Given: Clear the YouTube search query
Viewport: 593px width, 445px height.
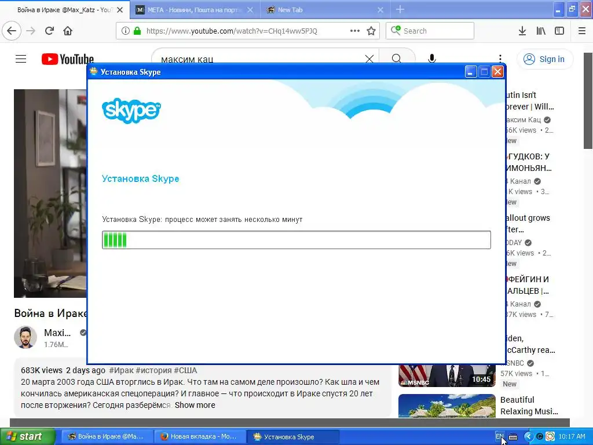Looking at the screenshot, I should pyautogui.click(x=369, y=59).
